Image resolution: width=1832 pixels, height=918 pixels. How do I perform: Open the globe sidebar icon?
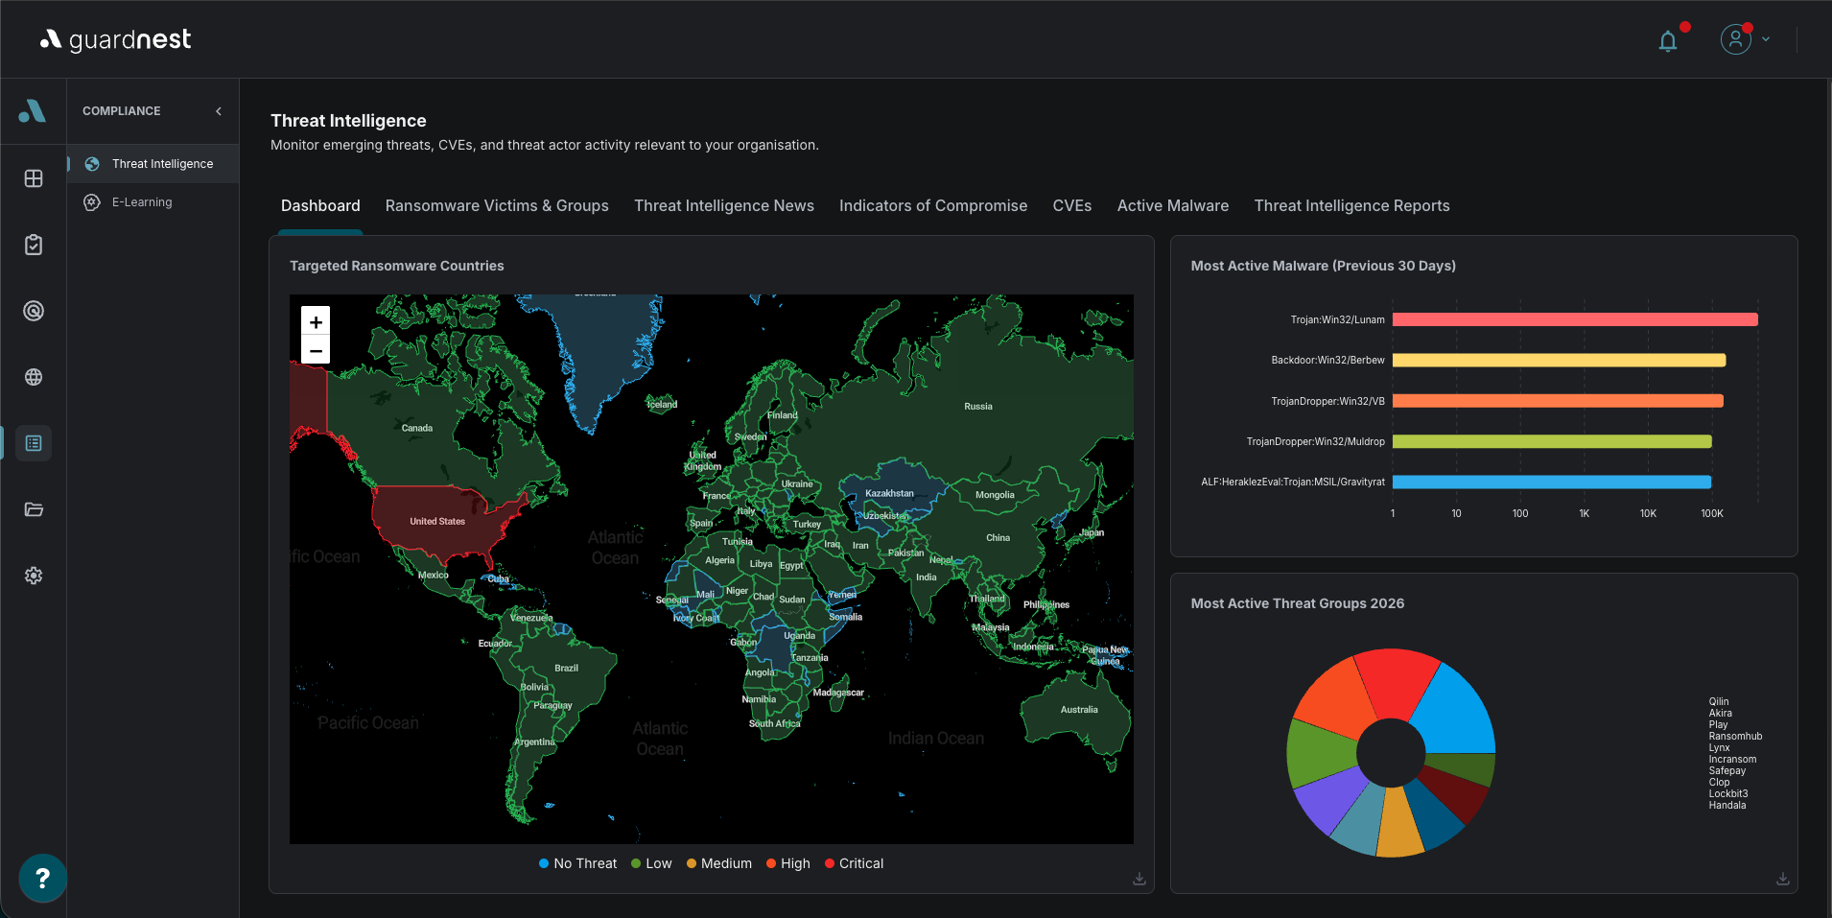(34, 377)
